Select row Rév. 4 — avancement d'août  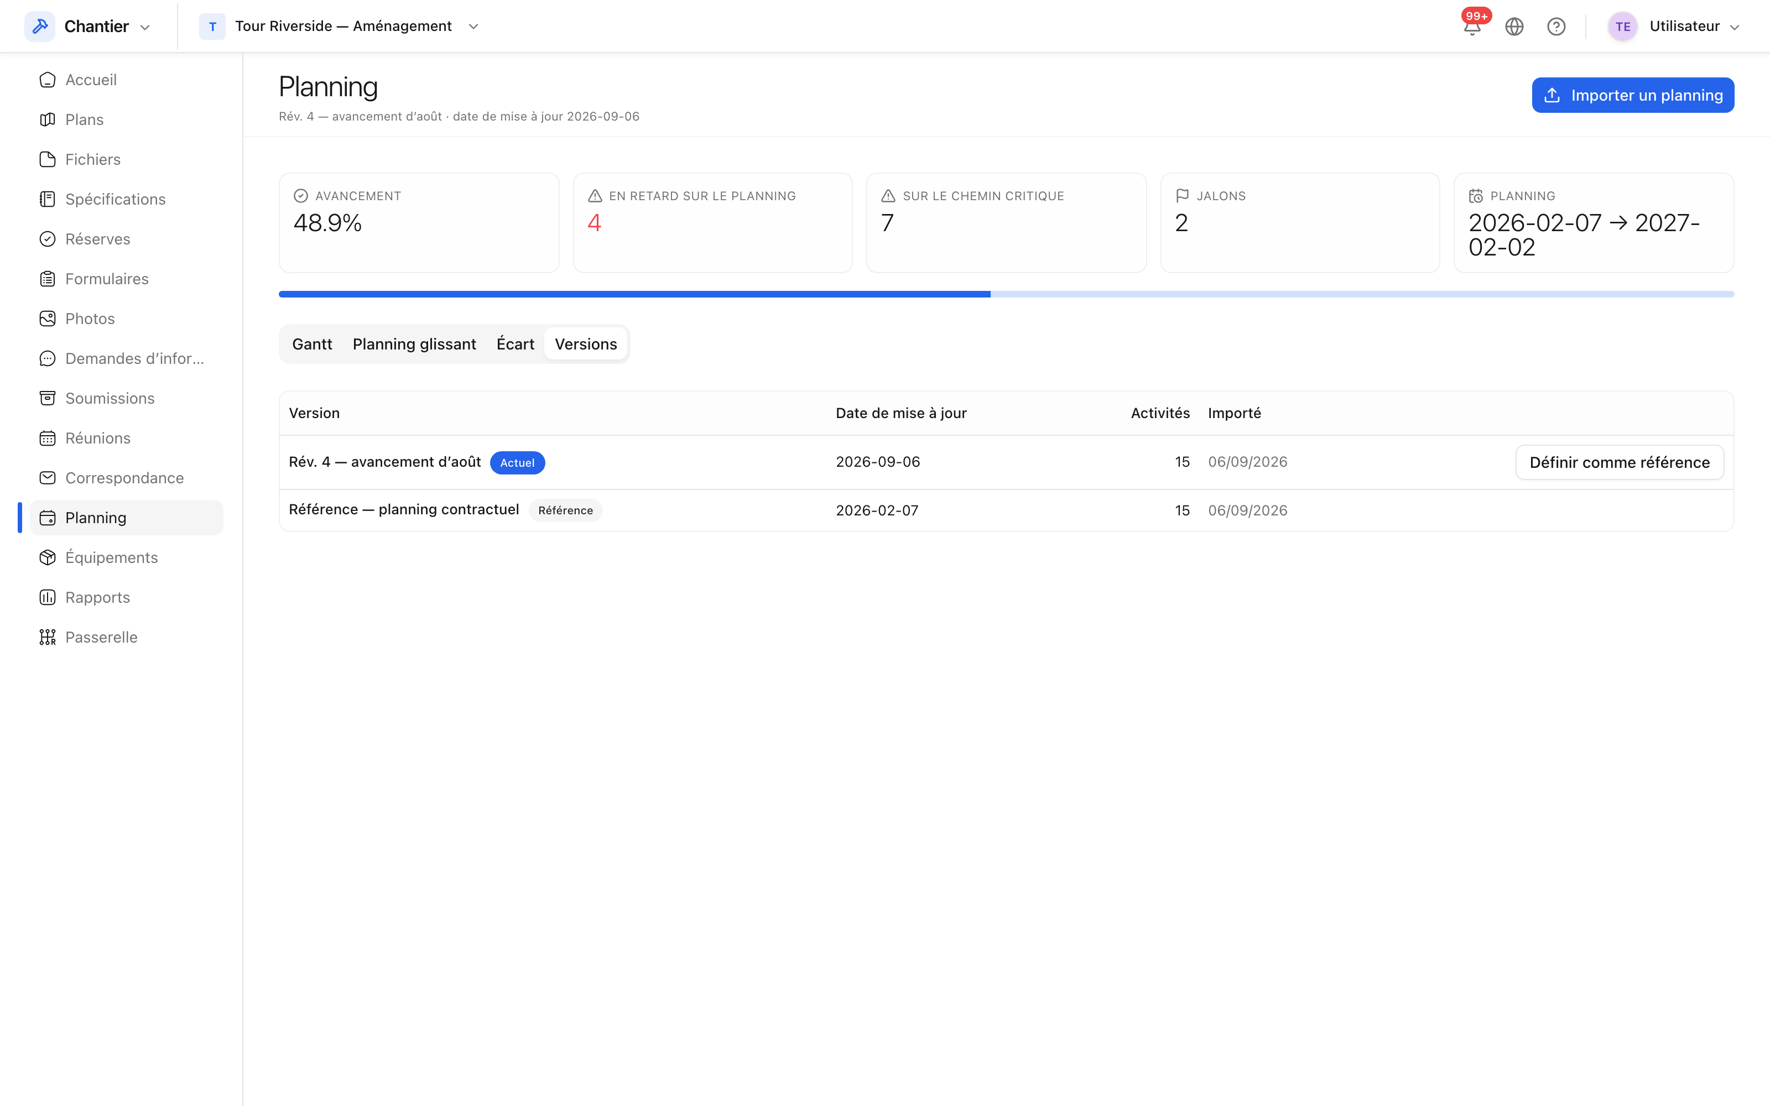pos(1007,462)
